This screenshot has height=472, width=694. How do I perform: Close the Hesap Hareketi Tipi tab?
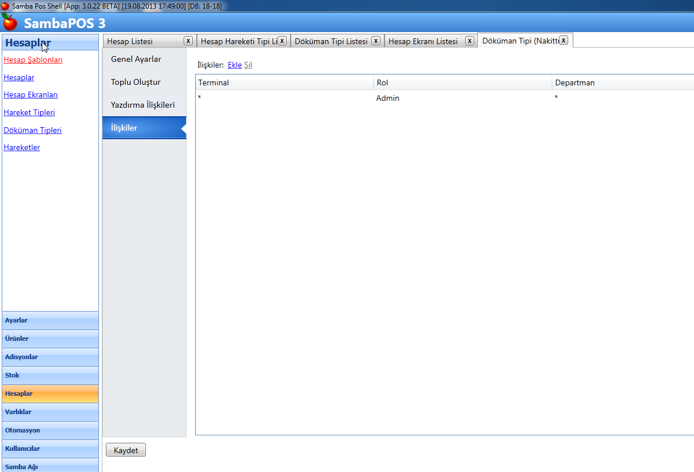point(282,41)
